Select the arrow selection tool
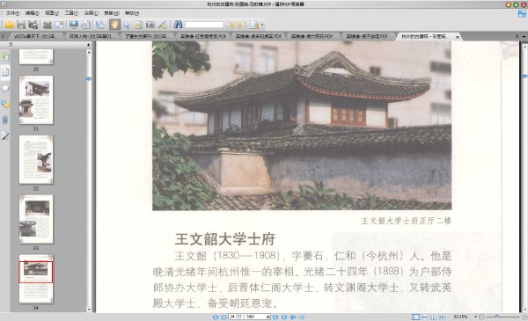Image resolution: width=528 pixels, height=321 pixels. [x=127, y=25]
